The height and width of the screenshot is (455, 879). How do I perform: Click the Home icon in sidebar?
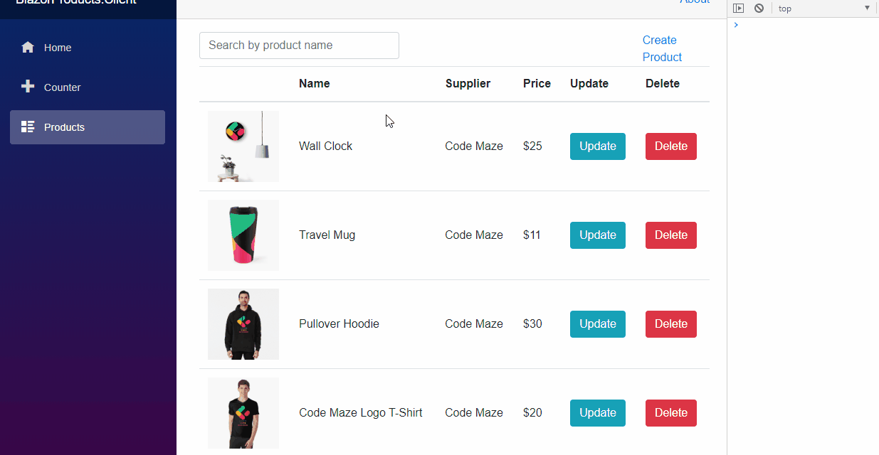[28, 48]
